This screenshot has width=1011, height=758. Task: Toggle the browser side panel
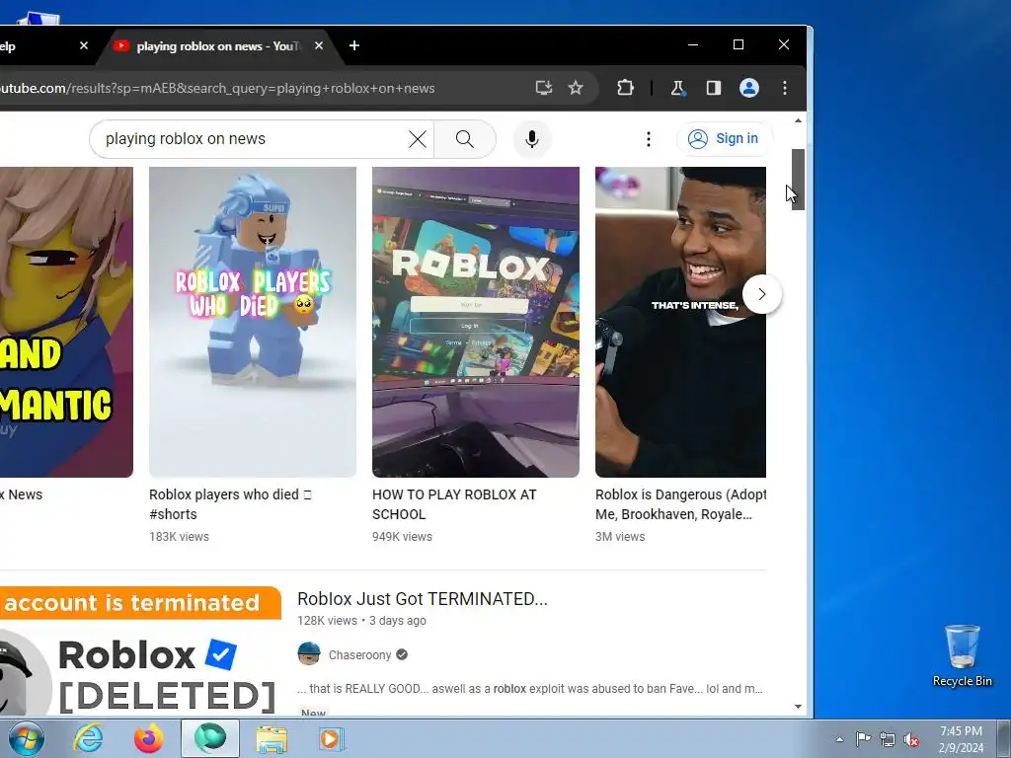point(713,88)
